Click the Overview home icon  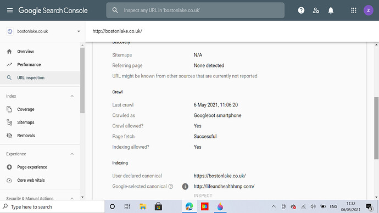(9, 52)
